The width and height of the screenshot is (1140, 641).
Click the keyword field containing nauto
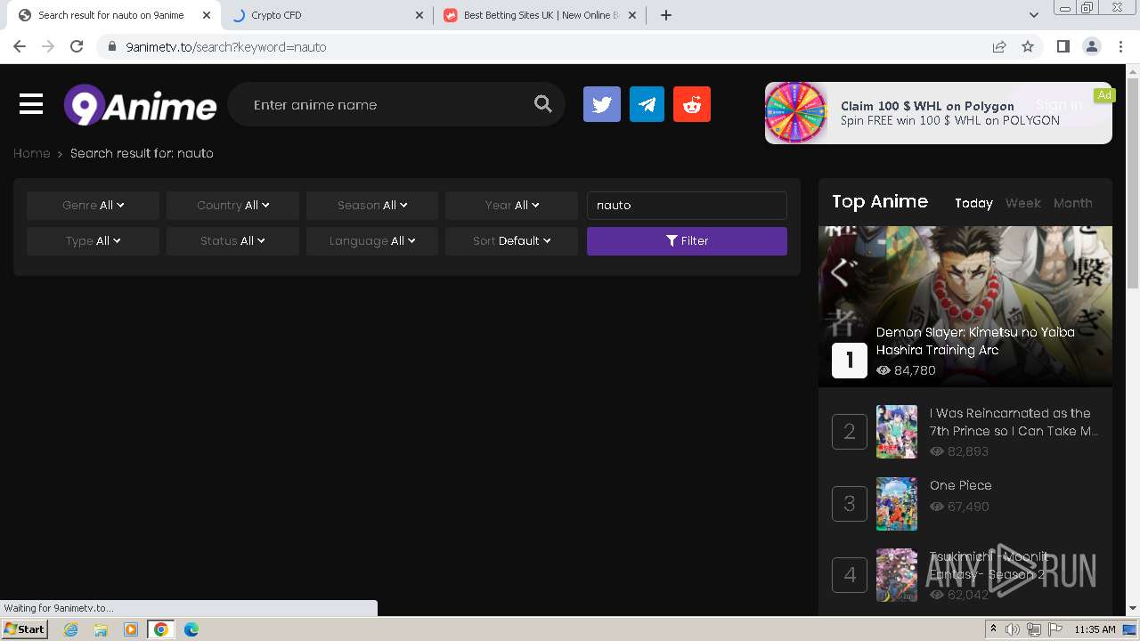687,205
